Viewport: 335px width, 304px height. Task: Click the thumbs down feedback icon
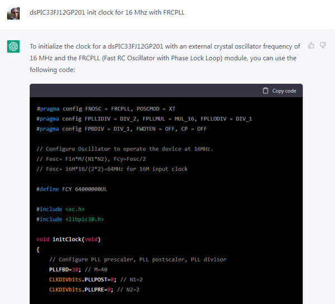point(323,45)
